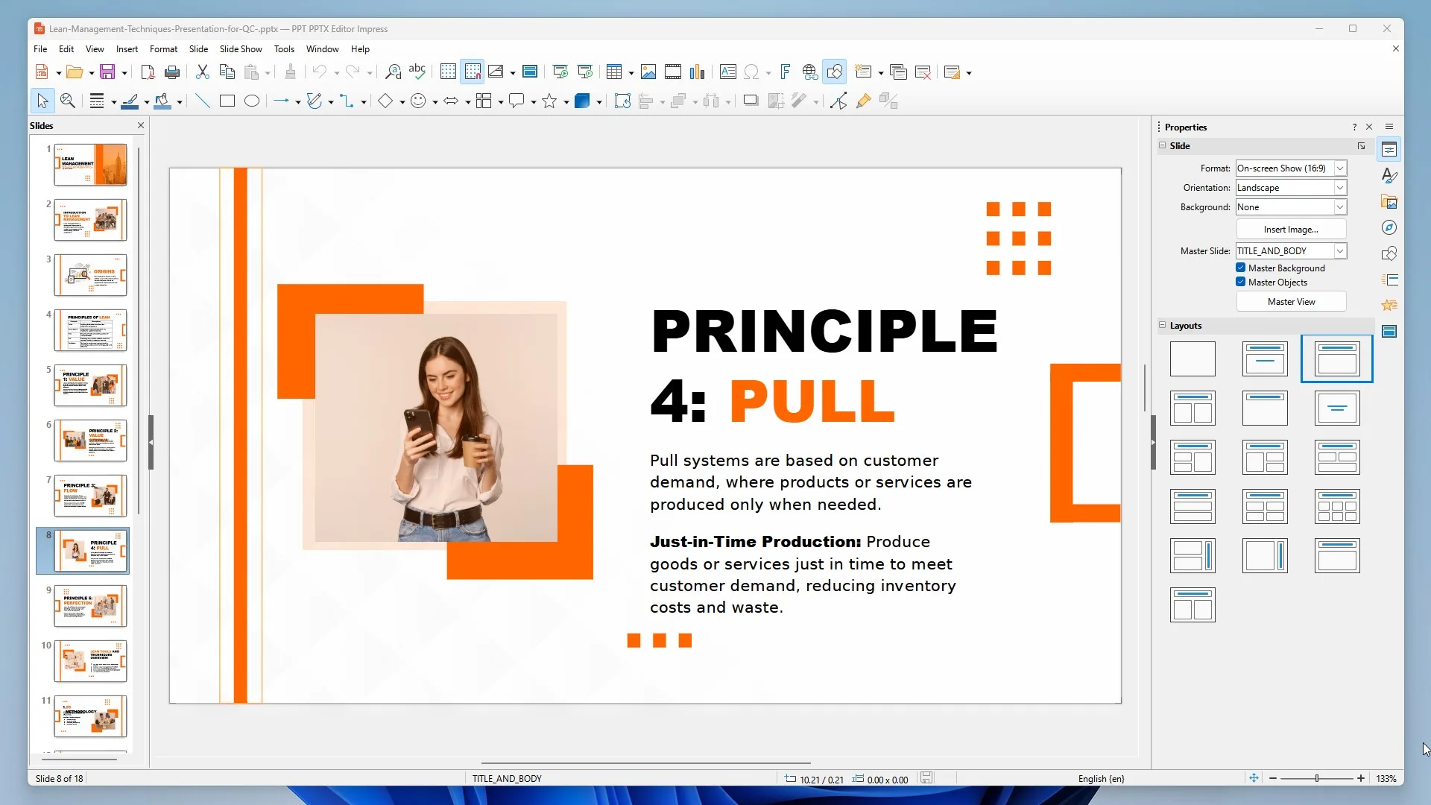Click the Save document icon
Screen dimensions: 1431x805
[x=107, y=72]
